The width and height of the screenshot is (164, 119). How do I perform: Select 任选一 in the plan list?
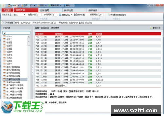pyautogui.click(x=9, y=36)
